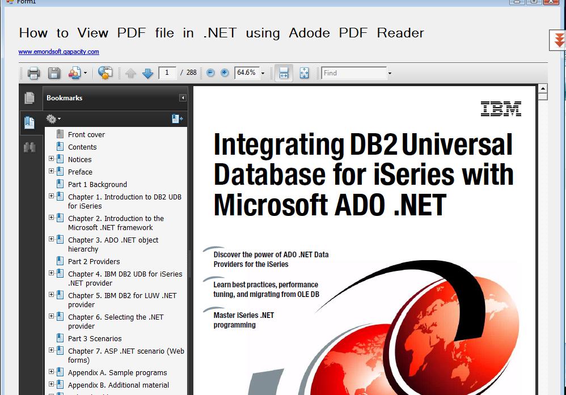Click Notices bookmark text

coord(80,159)
